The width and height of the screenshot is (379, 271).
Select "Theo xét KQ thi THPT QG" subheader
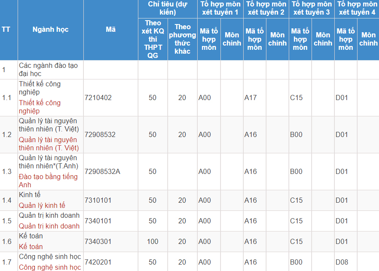point(153,39)
